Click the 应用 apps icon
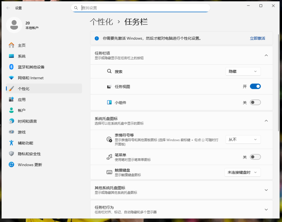The image size is (282, 222). click(x=11, y=99)
